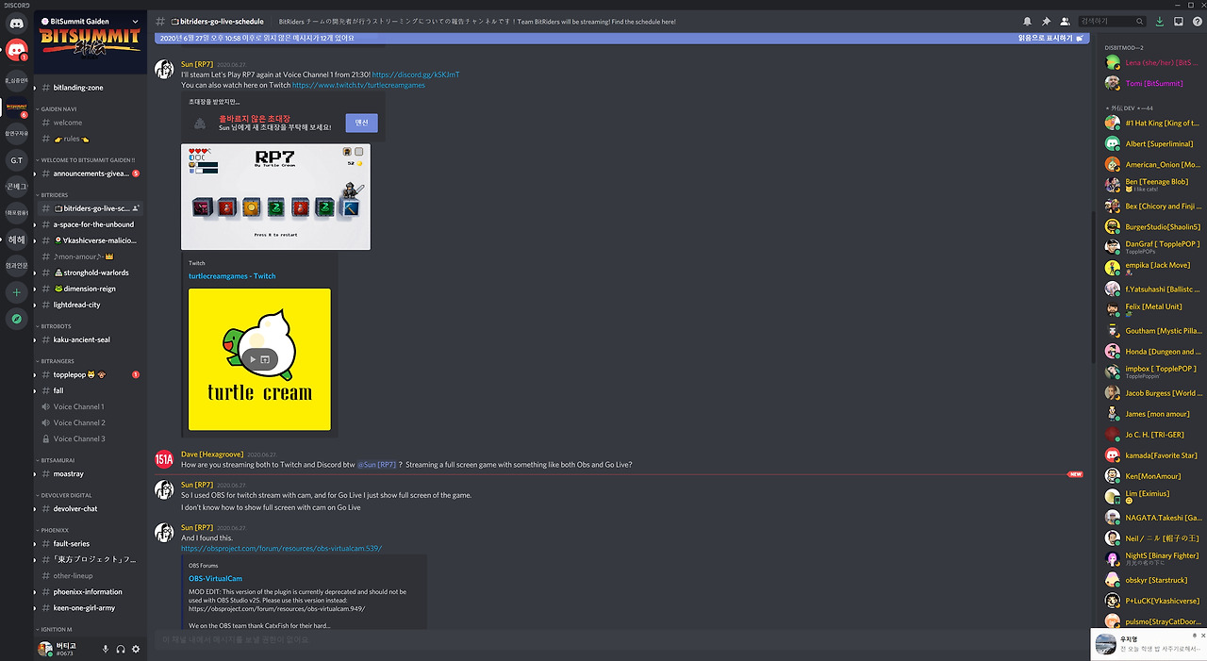
Task: Open notification settings bell icon
Action: [1027, 21]
